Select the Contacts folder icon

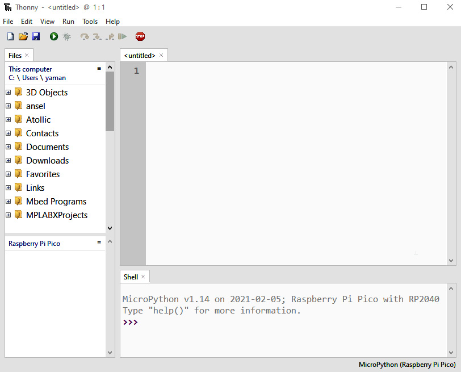click(19, 133)
